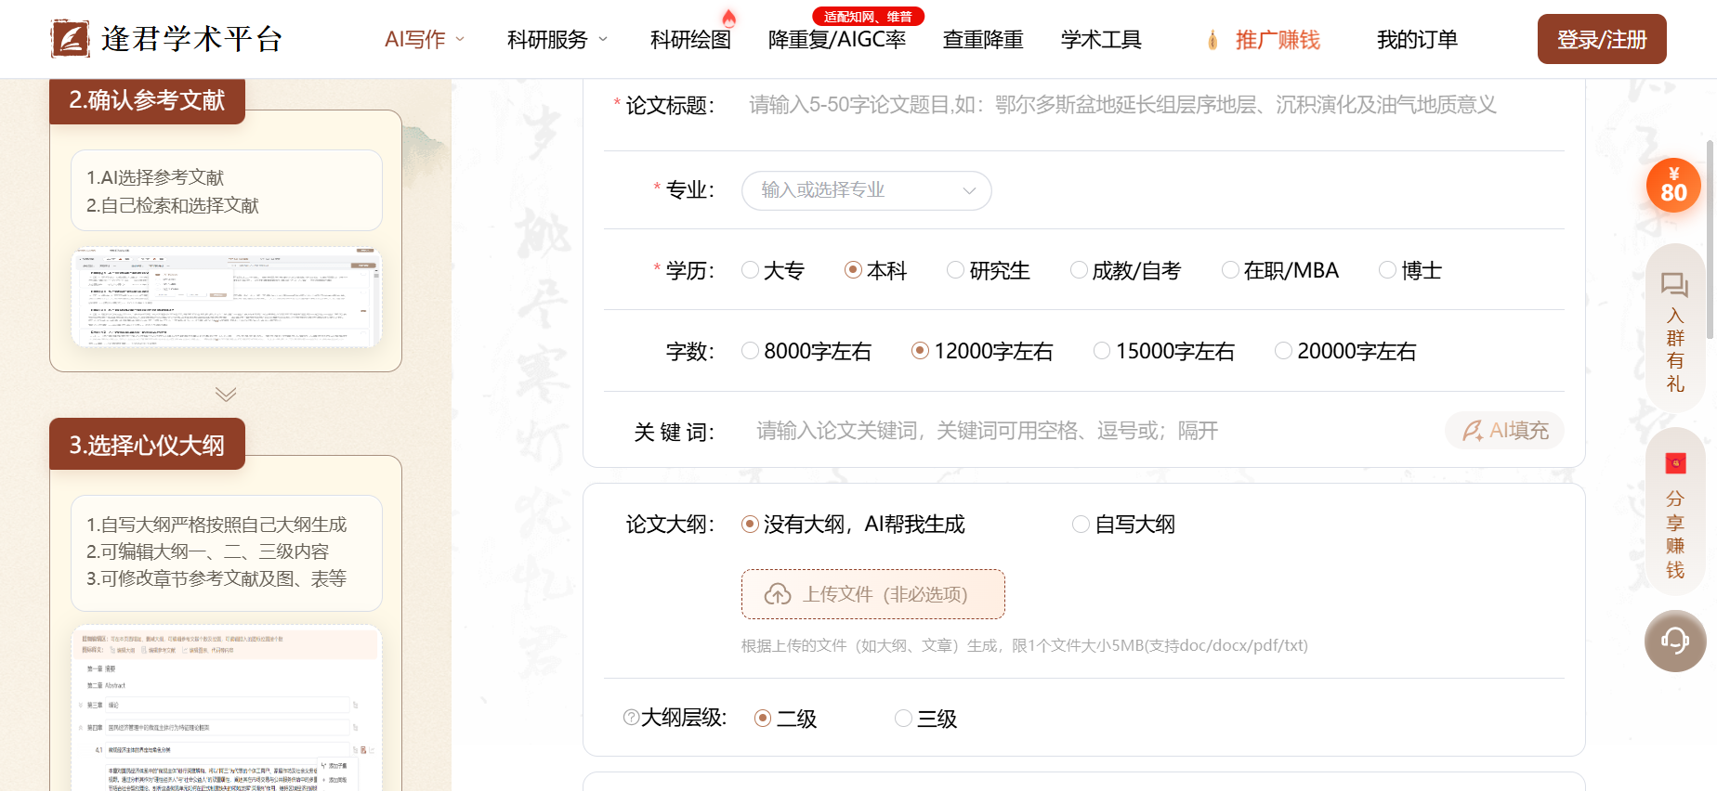1717x791 pixels.
Task: Click the pen icon in AI填充
Action: coord(1473,431)
